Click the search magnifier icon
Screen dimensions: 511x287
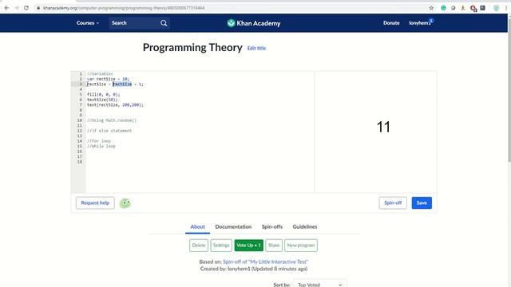click(164, 23)
